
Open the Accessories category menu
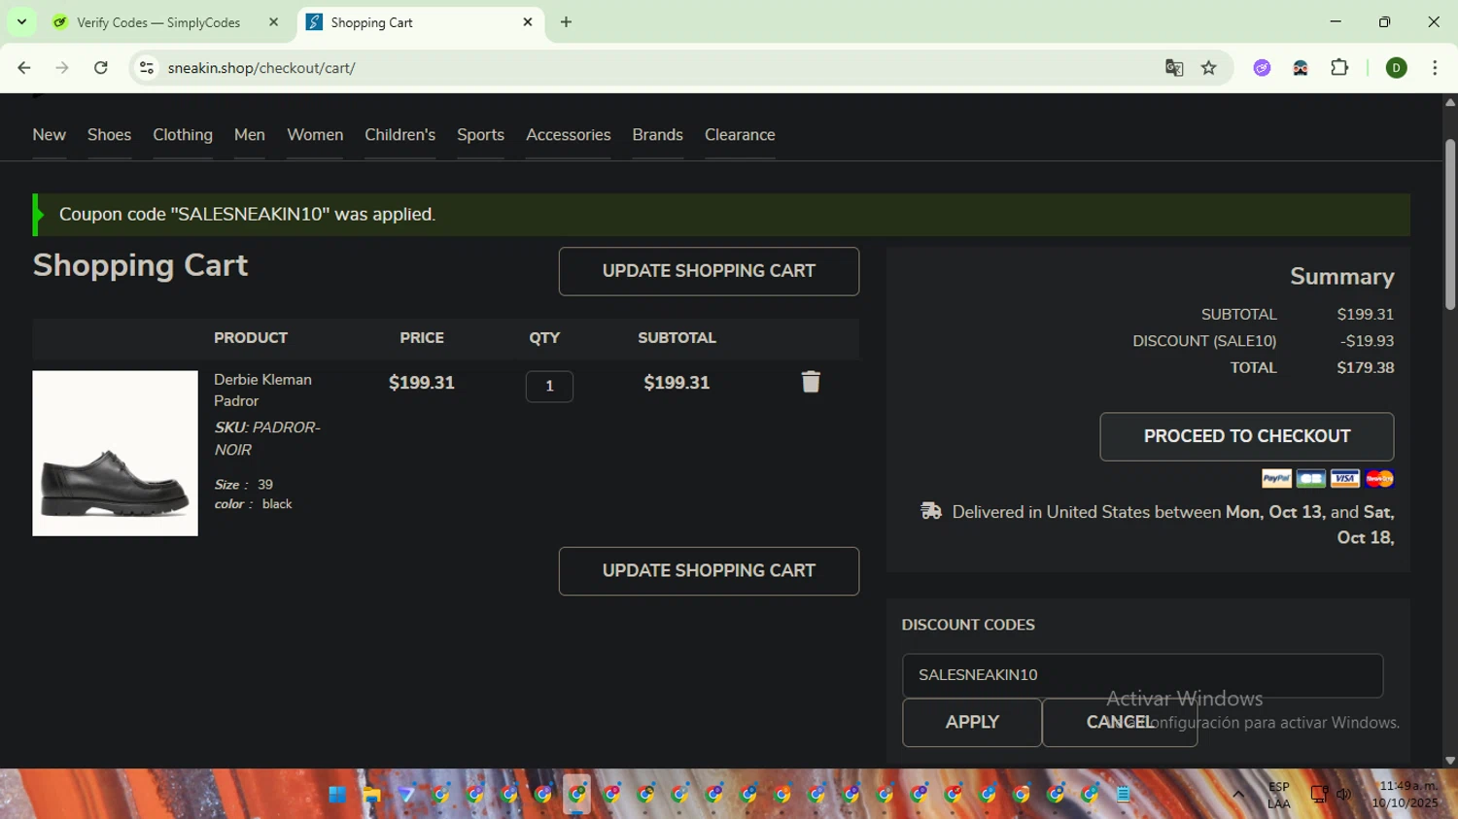[569, 135]
